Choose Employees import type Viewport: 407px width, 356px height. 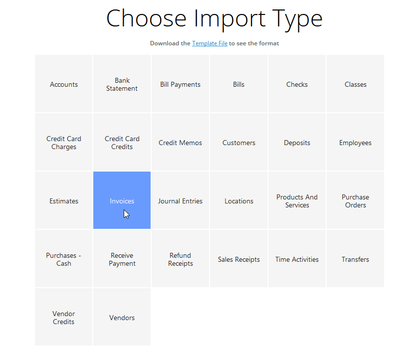[355, 142]
